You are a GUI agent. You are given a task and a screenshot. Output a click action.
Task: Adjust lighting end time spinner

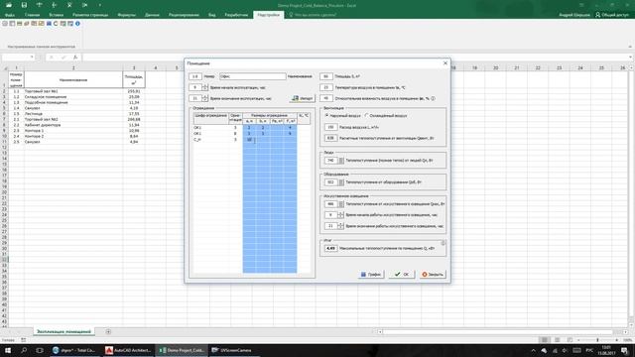pyautogui.click(x=341, y=226)
